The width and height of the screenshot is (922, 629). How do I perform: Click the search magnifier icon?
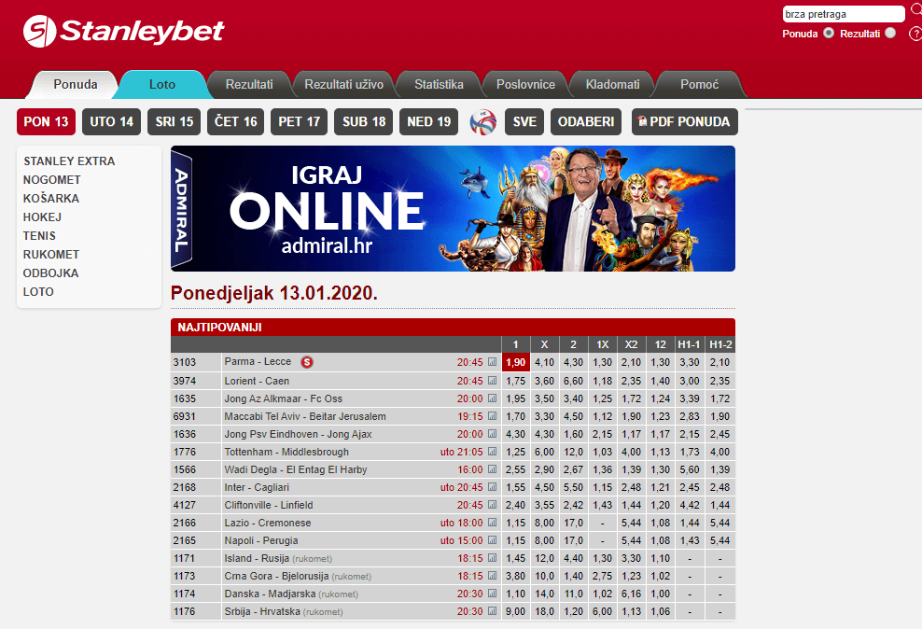point(915,9)
